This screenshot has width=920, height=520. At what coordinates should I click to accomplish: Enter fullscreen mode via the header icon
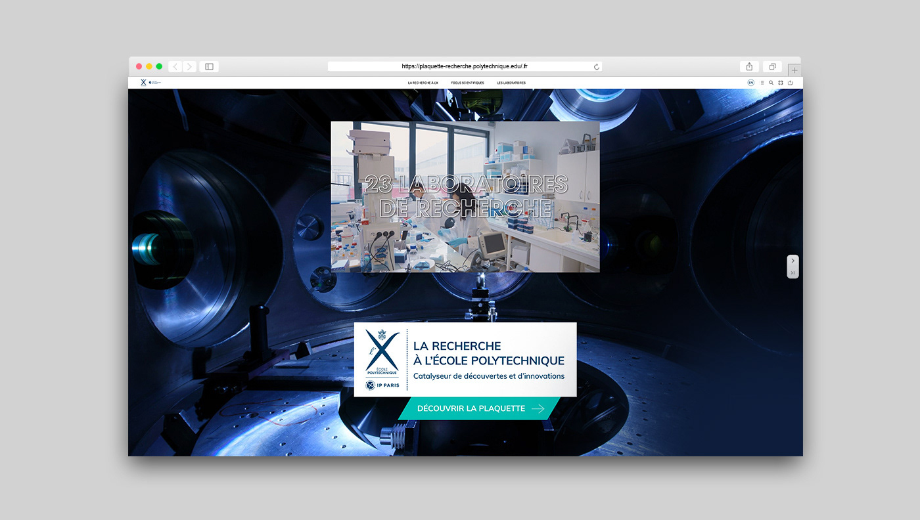pyautogui.click(x=781, y=83)
